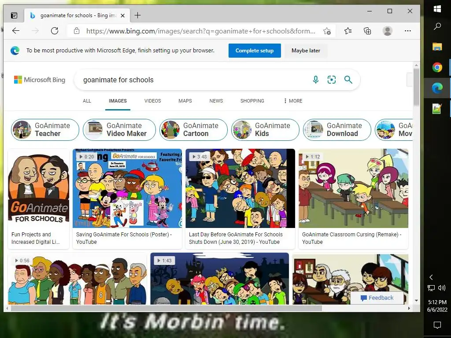
Task: Switch to the NEWS tab
Action: [216, 101]
